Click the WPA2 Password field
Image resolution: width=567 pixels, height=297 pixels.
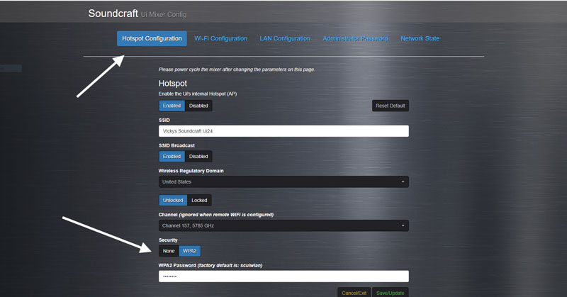tap(283, 276)
